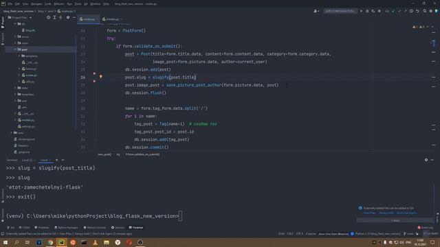This screenshot has width=440, height=247.
Task: Click the Stop icon in main toolbar
Action: tap(379, 11)
